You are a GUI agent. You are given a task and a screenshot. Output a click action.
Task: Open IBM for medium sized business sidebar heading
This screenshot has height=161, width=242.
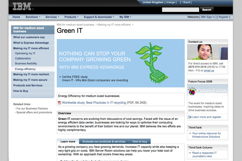click(33, 30)
